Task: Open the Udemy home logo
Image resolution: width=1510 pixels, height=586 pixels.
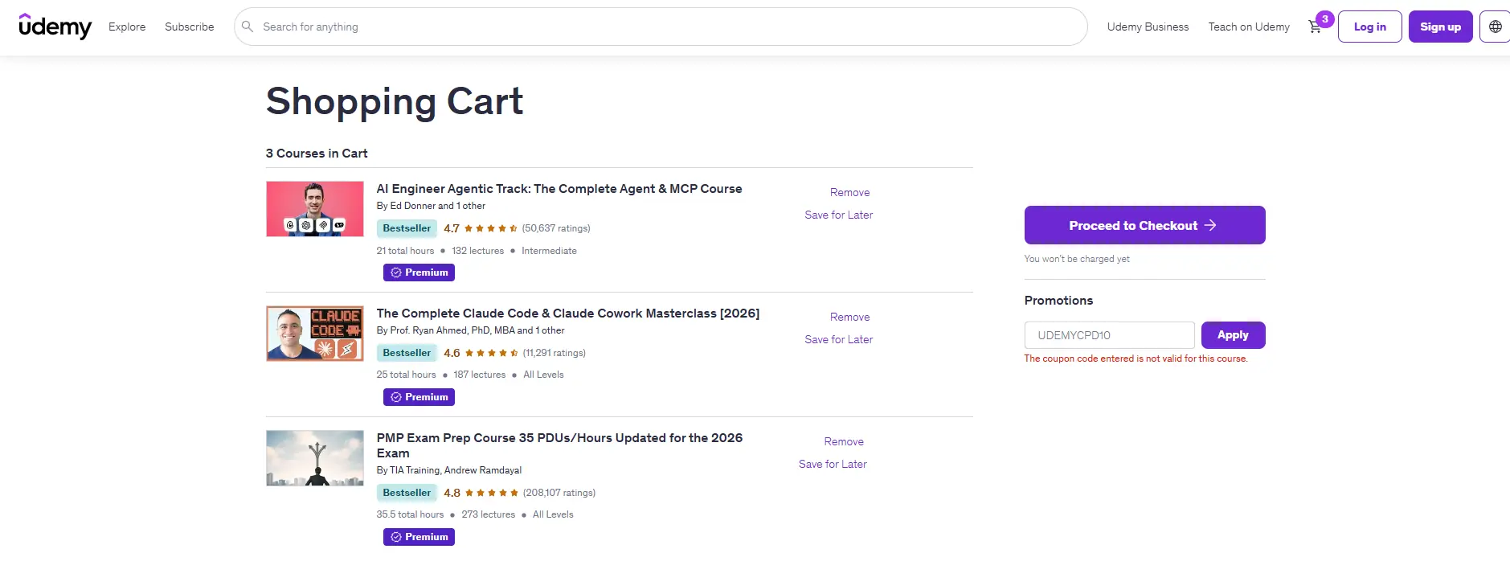Action: [55, 27]
